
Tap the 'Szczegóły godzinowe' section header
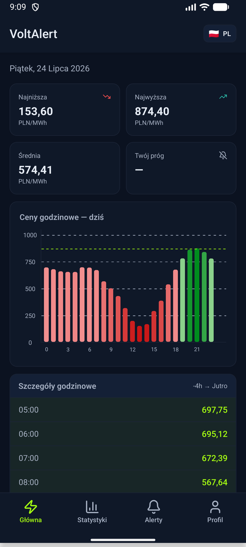tap(57, 386)
